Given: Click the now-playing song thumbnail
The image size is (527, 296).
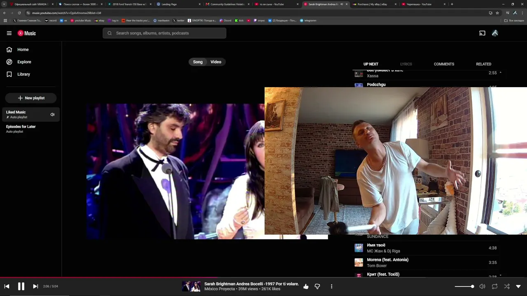Looking at the screenshot, I should (x=191, y=287).
